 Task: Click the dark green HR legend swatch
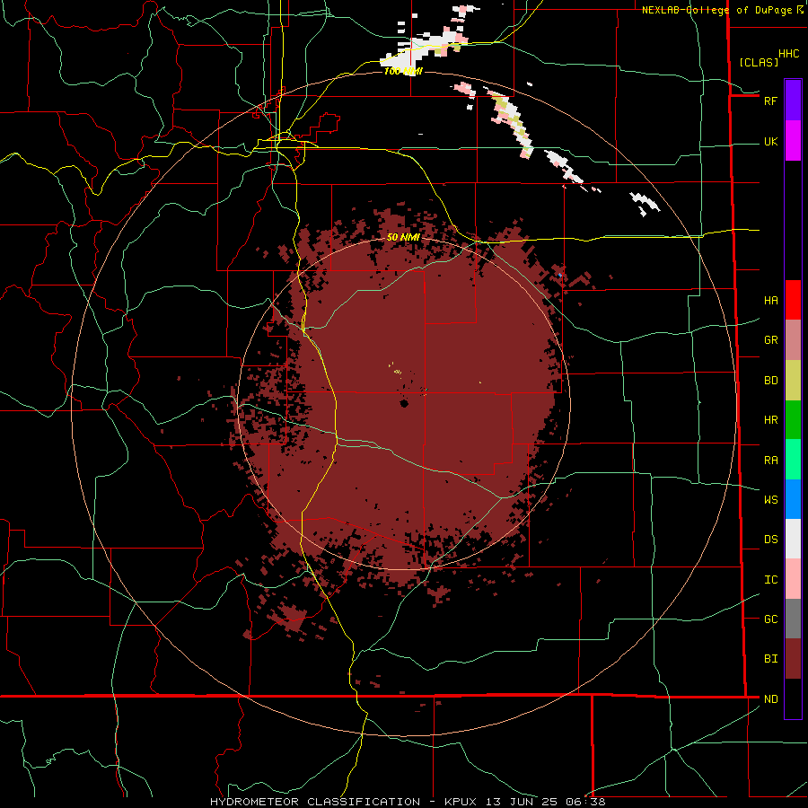pyautogui.click(x=793, y=420)
